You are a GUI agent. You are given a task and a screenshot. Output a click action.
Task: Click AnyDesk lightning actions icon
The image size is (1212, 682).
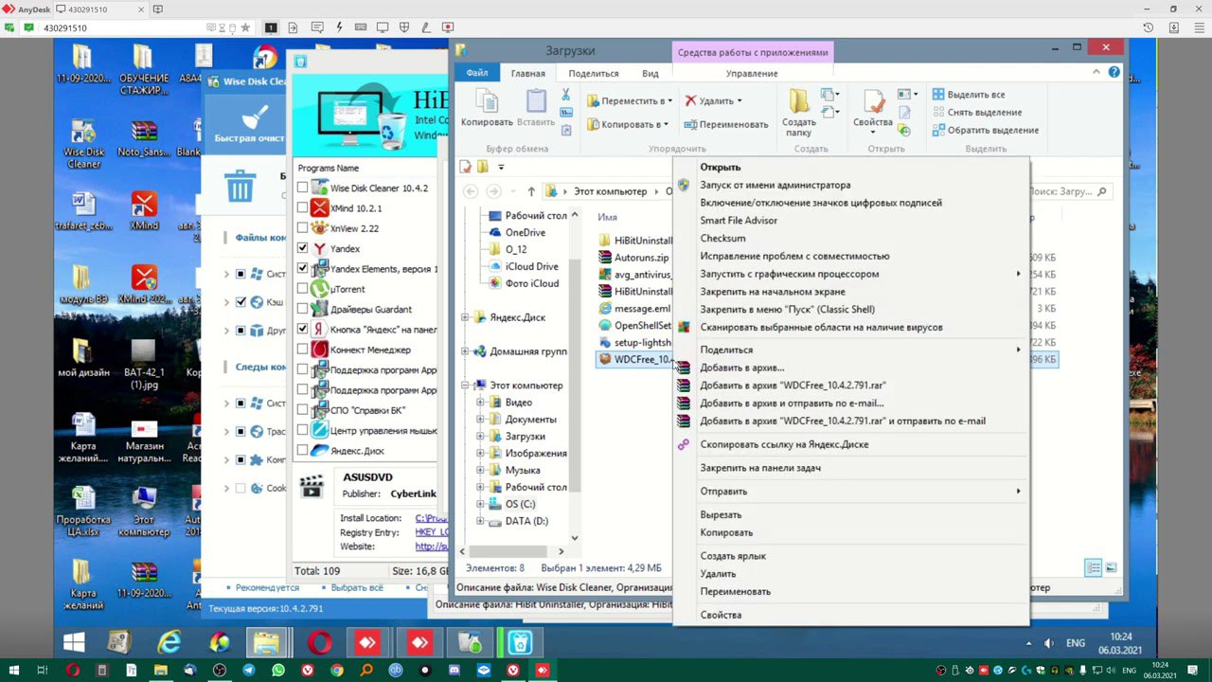coord(339,27)
